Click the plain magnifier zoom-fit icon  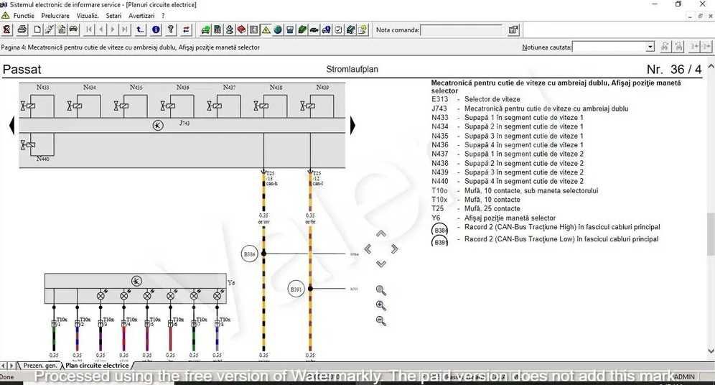coord(380,290)
